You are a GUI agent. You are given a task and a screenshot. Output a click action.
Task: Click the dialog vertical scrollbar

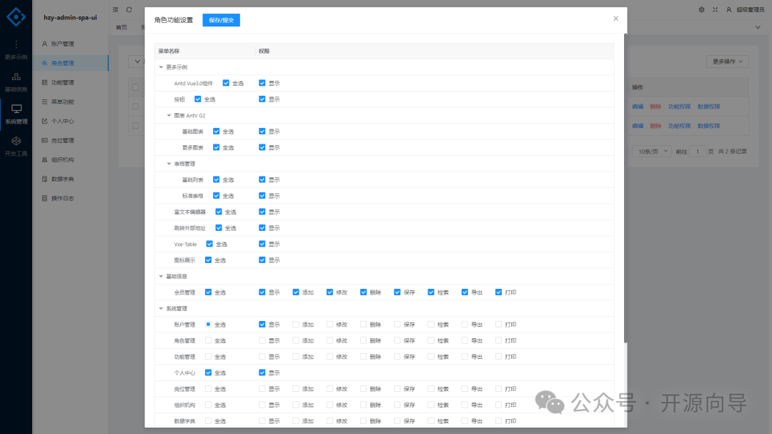click(x=625, y=188)
